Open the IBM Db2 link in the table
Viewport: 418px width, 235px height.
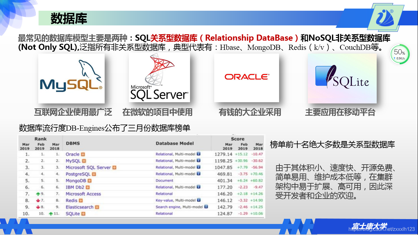(75, 187)
